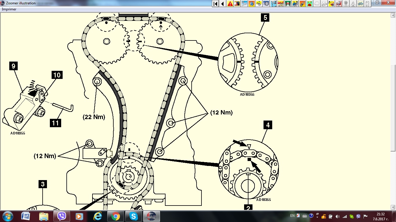The image size is (396, 222).
Task: Click the greyed car outline icon
Action: point(317,4)
